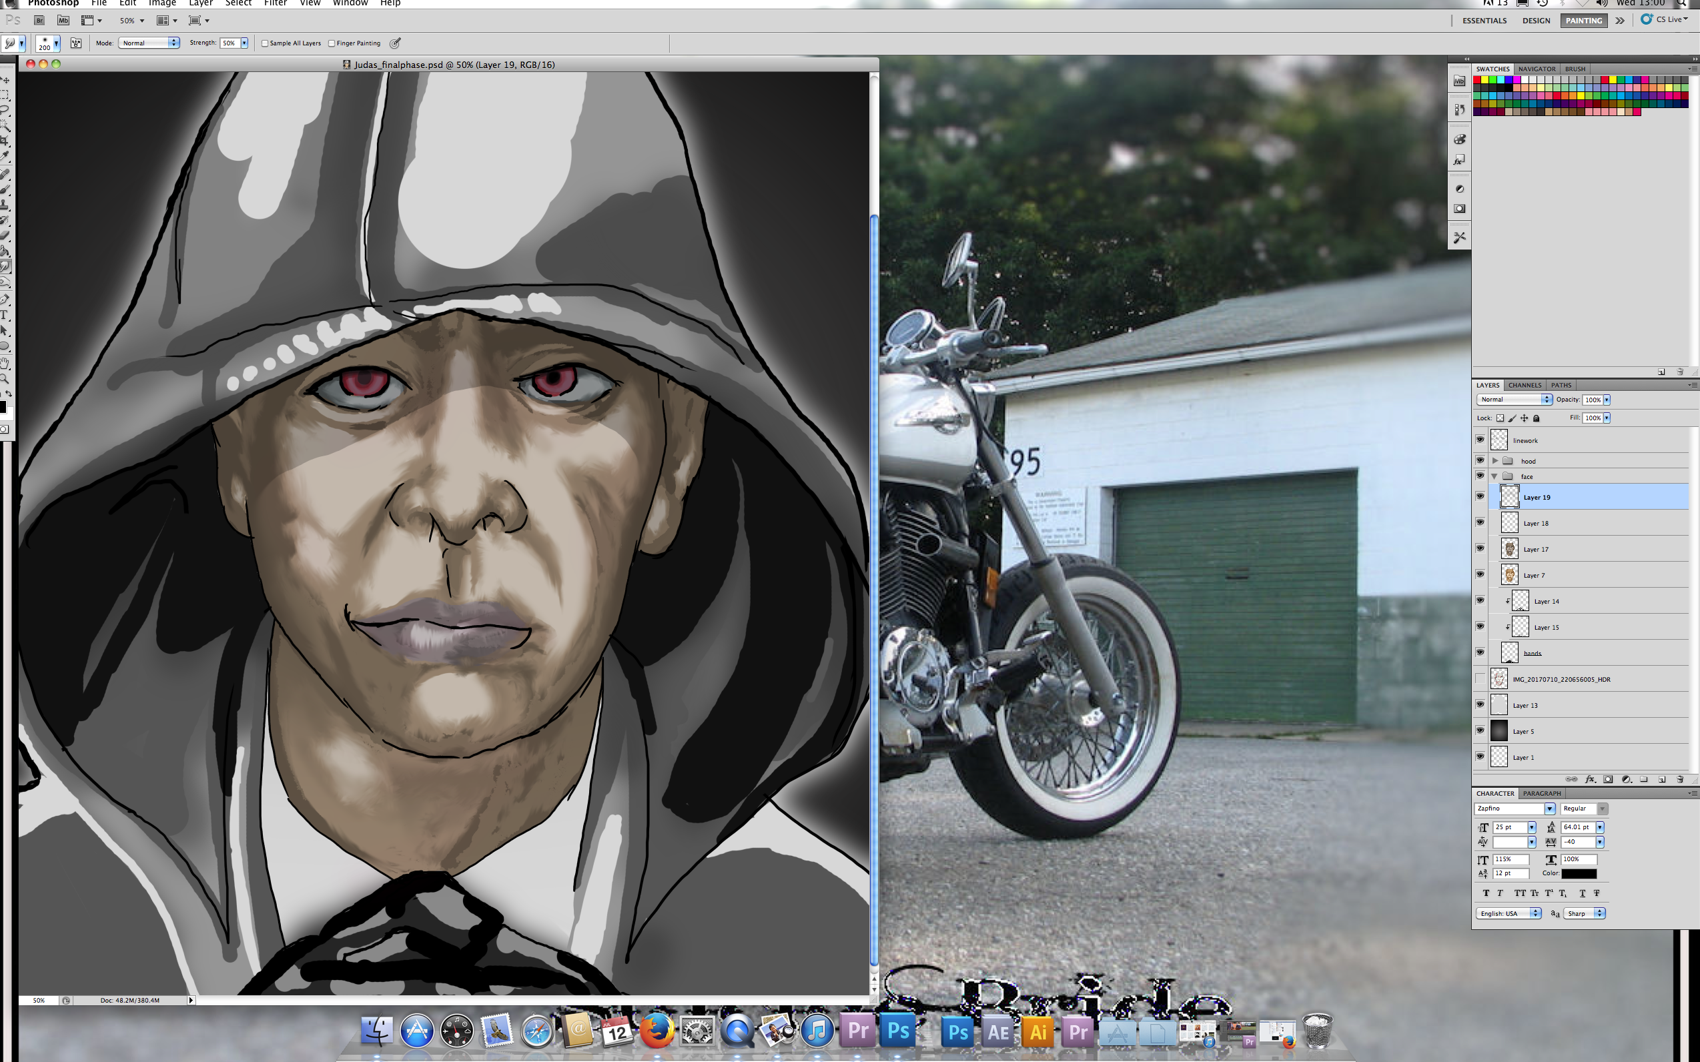Add a layer style via fx icon

1590,779
